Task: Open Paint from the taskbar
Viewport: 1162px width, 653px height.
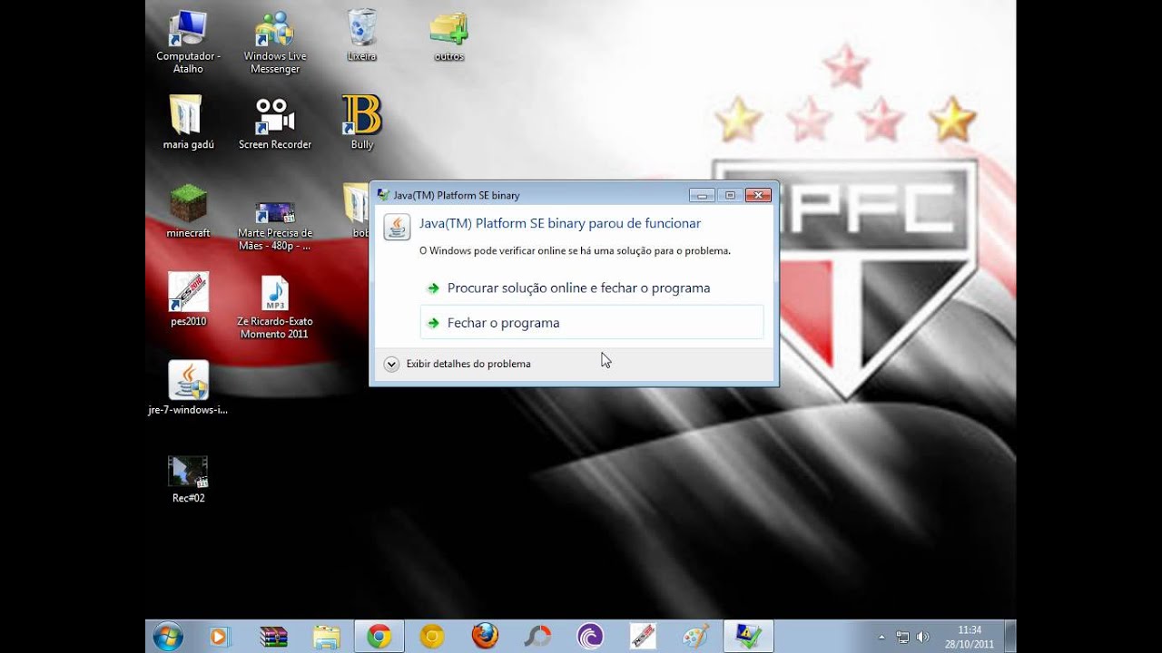Action: (x=695, y=637)
